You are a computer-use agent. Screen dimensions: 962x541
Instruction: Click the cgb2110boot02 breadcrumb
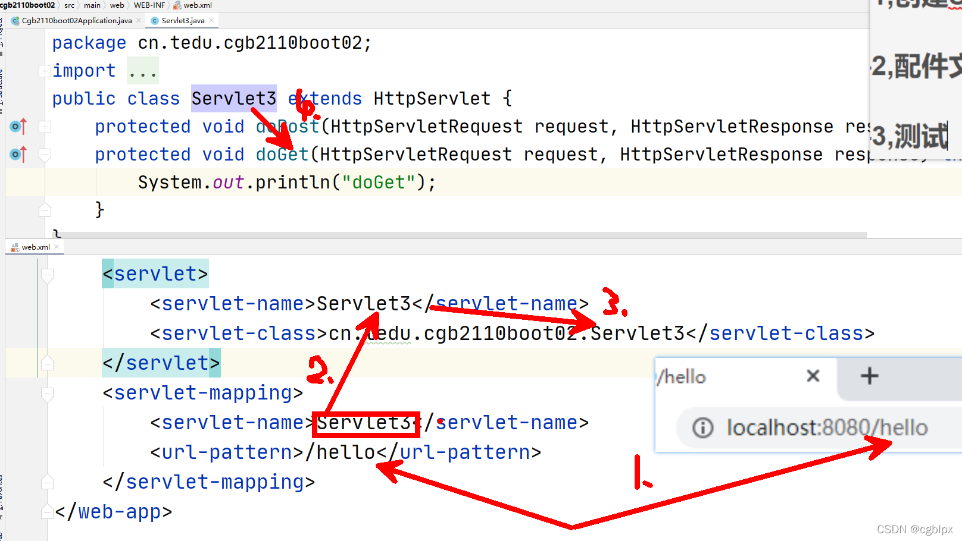click(28, 5)
